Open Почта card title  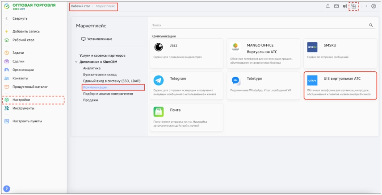(175, 110)
